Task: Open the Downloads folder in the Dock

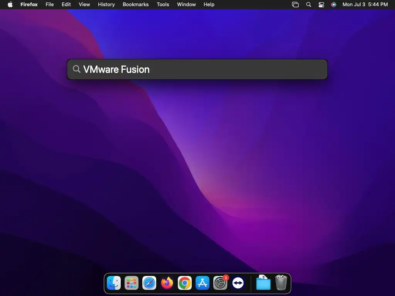Action: (x=263, y=283)
